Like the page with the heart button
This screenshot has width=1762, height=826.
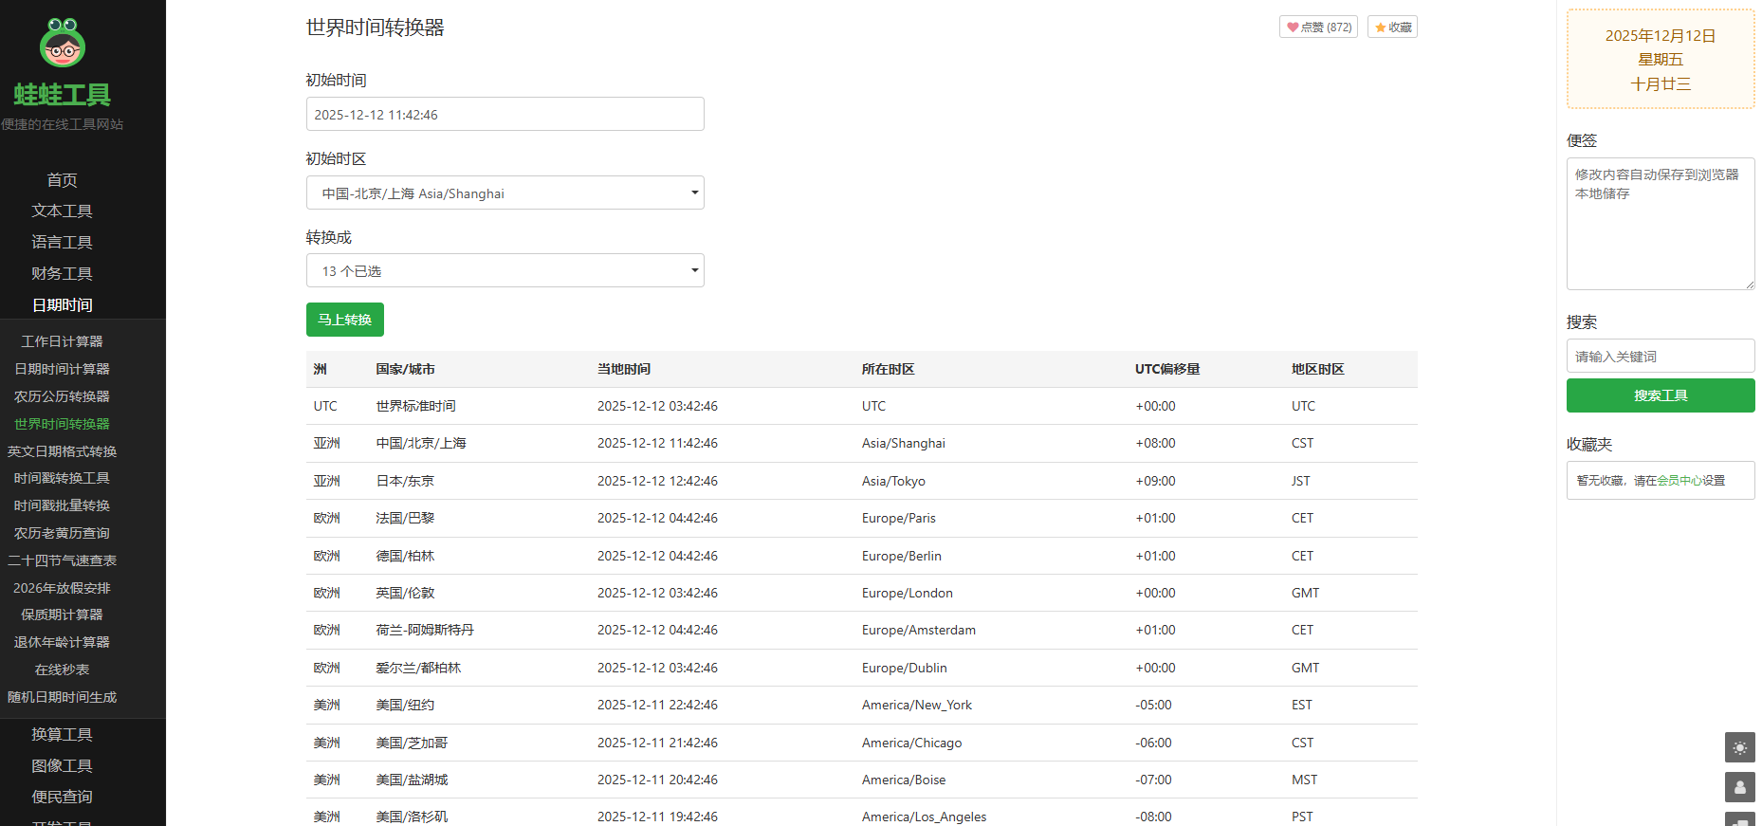click(x=1318, y=28)
